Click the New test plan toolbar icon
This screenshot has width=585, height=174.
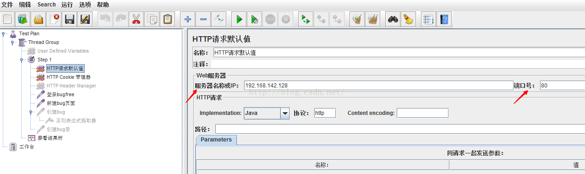(8, 19)
